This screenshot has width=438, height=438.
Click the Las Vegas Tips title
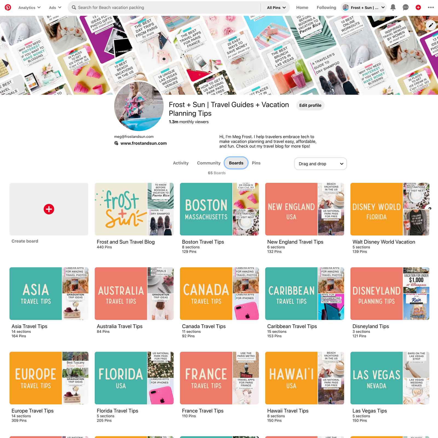tap(370, 411)
